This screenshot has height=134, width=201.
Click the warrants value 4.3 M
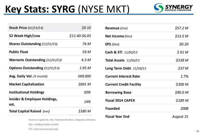86,60
